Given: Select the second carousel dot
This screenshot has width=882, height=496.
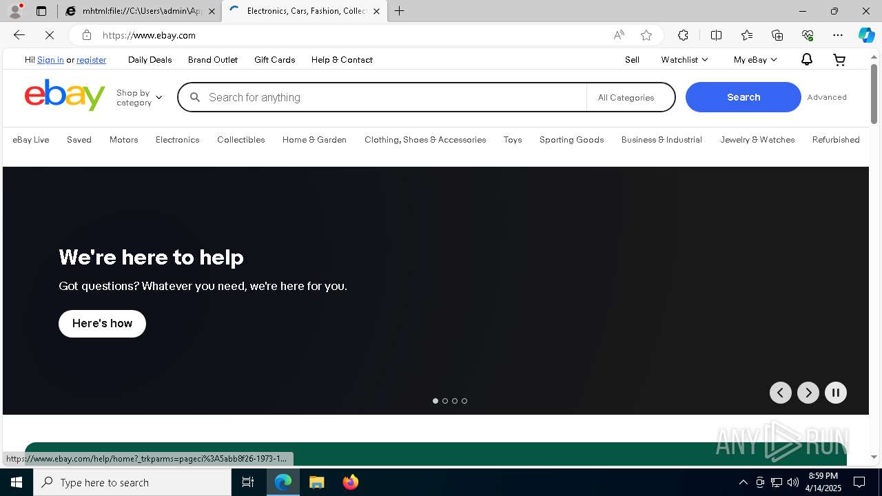Looking at the screenshot, I should click(445, 401).
